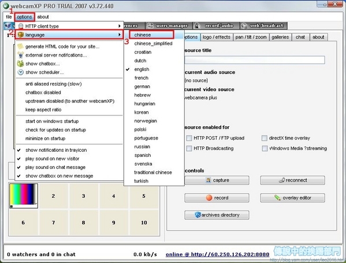Click the HTTP client type menu icon
346x263 pixels.
click(21, 26)
